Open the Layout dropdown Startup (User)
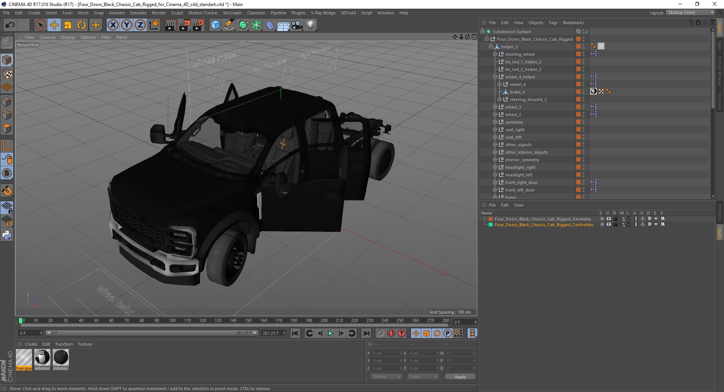The width and height of the screenshot is (724, 392). (691, 12)
